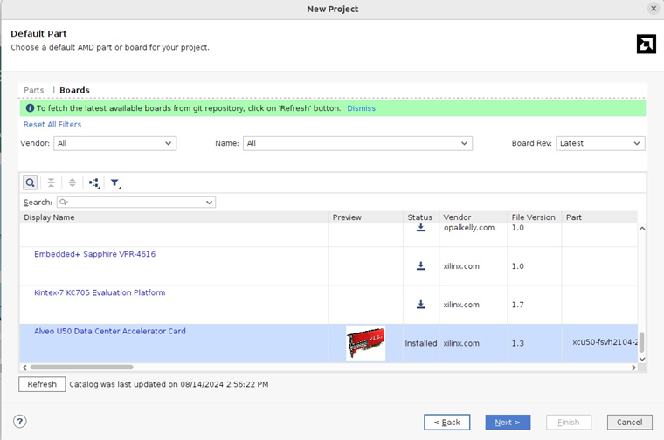Click the scroll left arrow of the table

(24, 368)
